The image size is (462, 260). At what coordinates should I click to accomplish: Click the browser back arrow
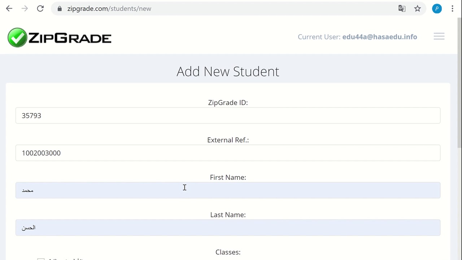pos(9,9)
